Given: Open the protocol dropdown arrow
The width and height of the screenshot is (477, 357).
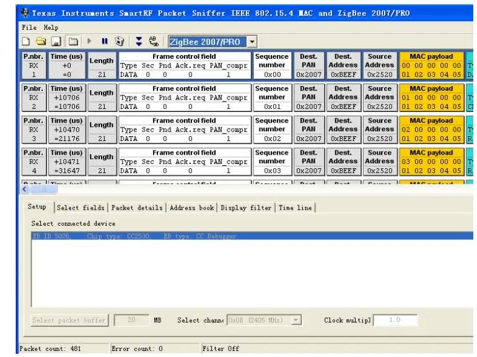Looking at the screenshot, I should pyautogui.click(x=252, y=41).
